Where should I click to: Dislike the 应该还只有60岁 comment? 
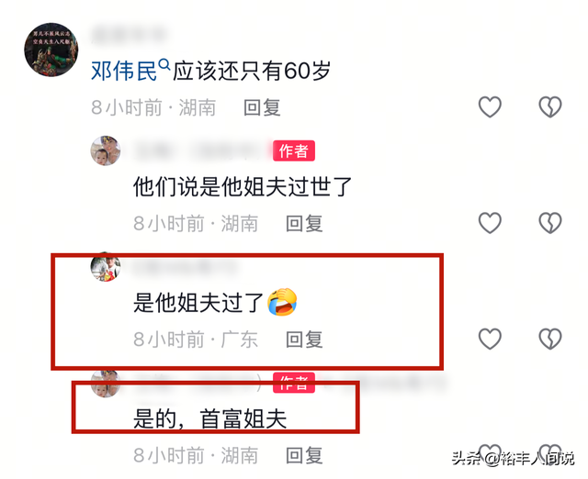(x=550, y=106)
